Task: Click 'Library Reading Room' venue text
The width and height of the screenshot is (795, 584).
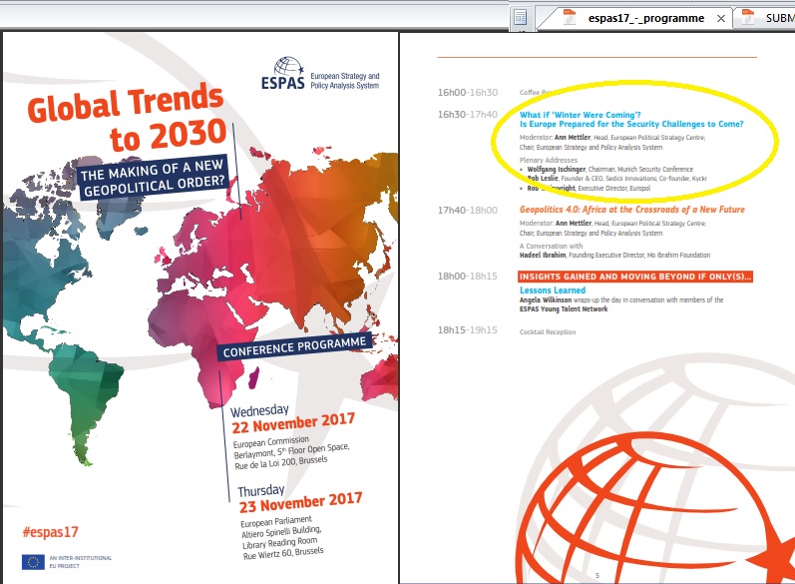Action: pos(279,543)
